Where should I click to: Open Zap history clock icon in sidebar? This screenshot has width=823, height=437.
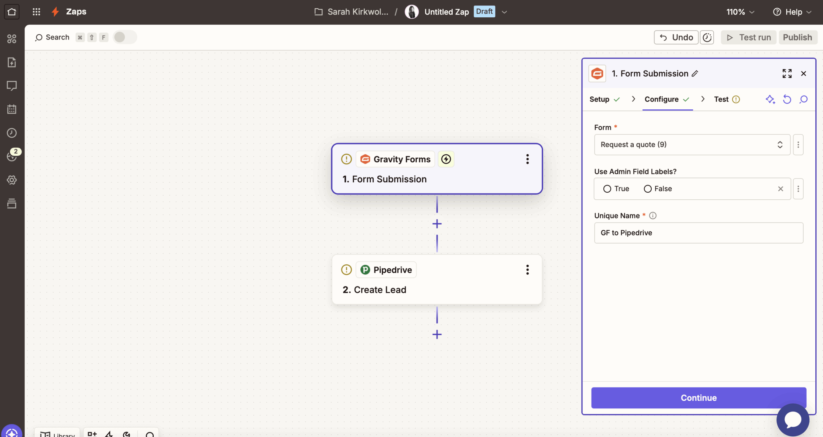[x=12, y=133]
